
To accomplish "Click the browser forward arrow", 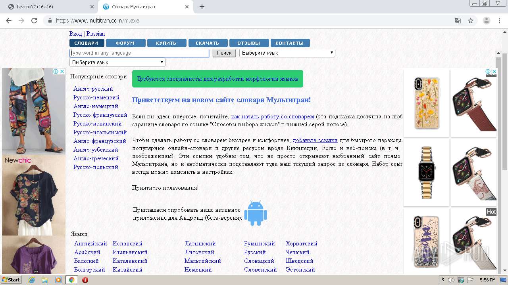I will tap(21, 21).
